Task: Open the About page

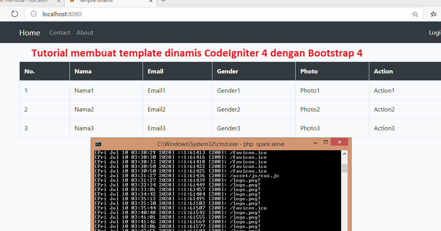Action: tap(84, 32)
